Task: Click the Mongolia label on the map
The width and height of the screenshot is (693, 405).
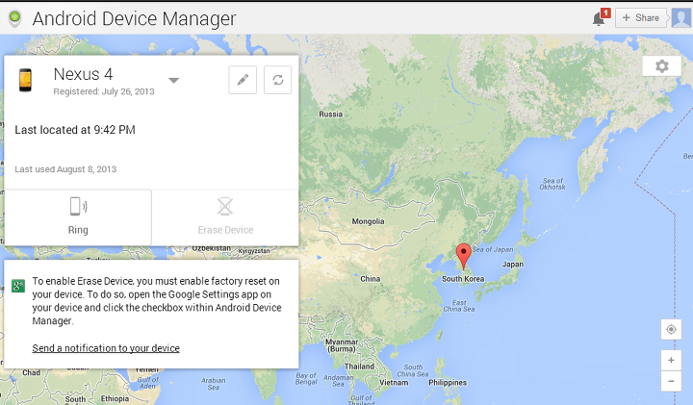Action: pos(368,221)
